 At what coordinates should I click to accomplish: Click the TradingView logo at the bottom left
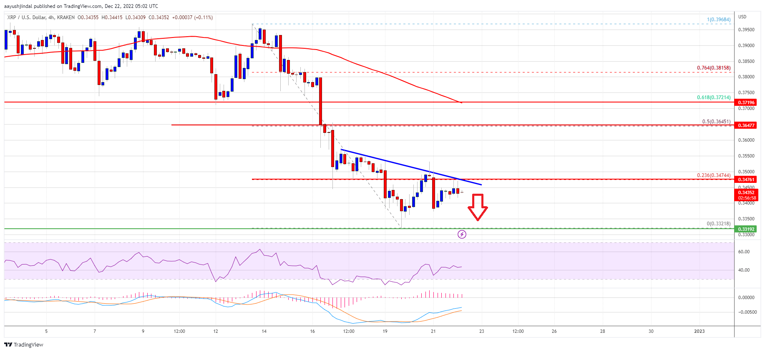23,345
